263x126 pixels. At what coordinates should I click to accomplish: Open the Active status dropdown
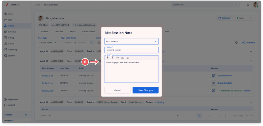tap(244, 18)
